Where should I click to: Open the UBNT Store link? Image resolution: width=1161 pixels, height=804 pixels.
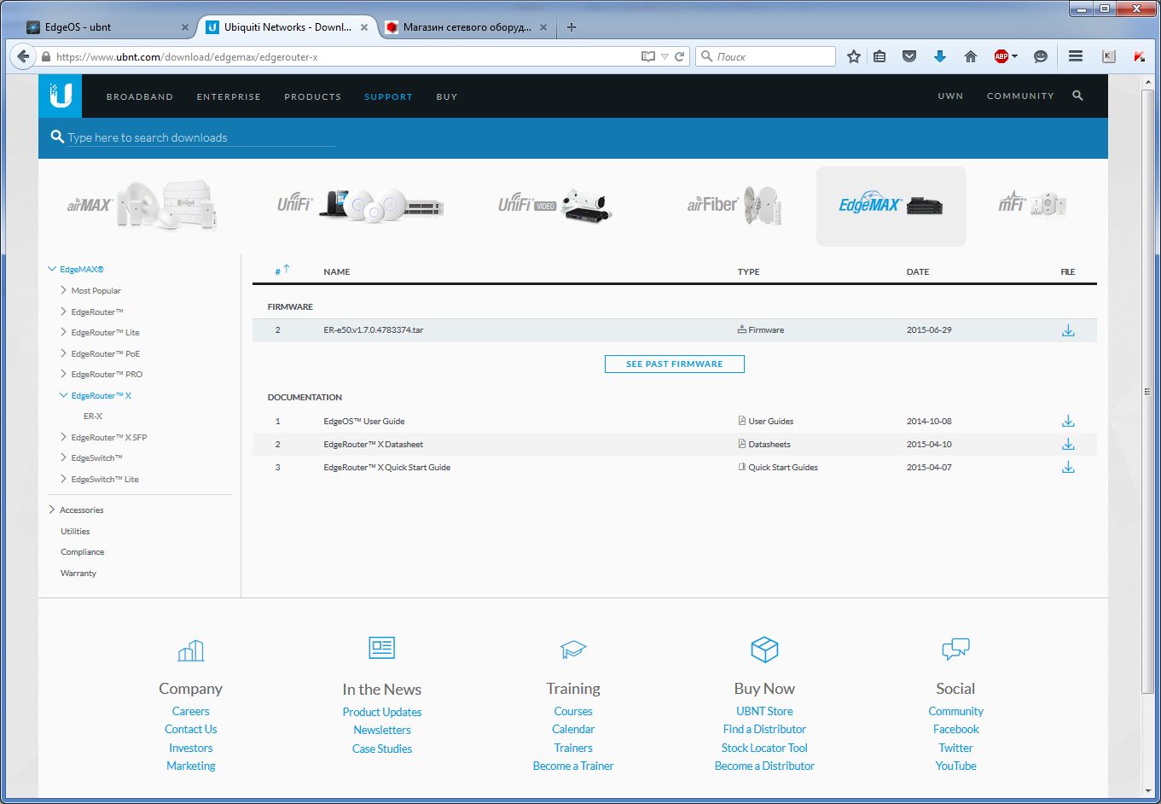point(764,711)
